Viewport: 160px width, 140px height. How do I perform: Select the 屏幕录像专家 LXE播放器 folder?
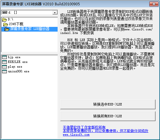pos(30,29)
